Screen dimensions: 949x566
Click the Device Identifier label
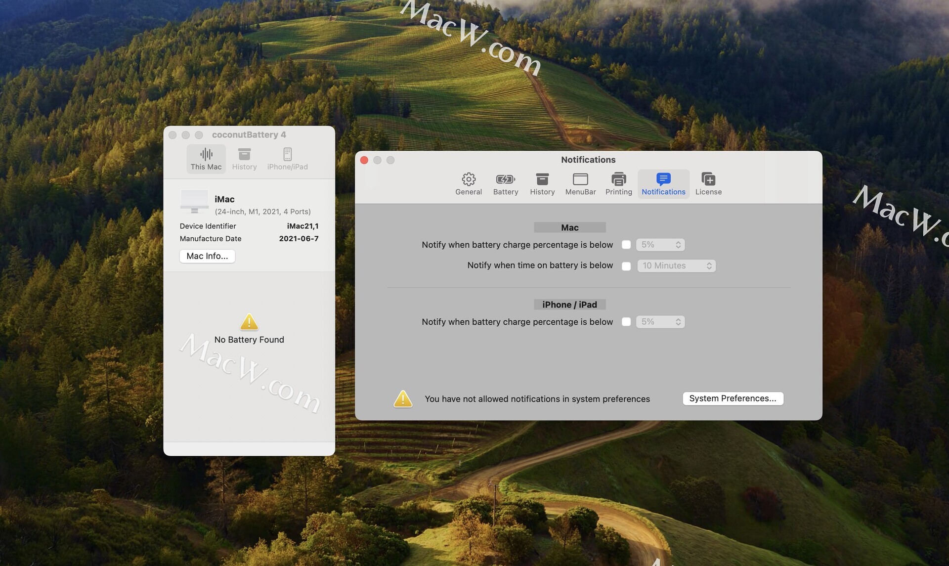coord(208,226)
